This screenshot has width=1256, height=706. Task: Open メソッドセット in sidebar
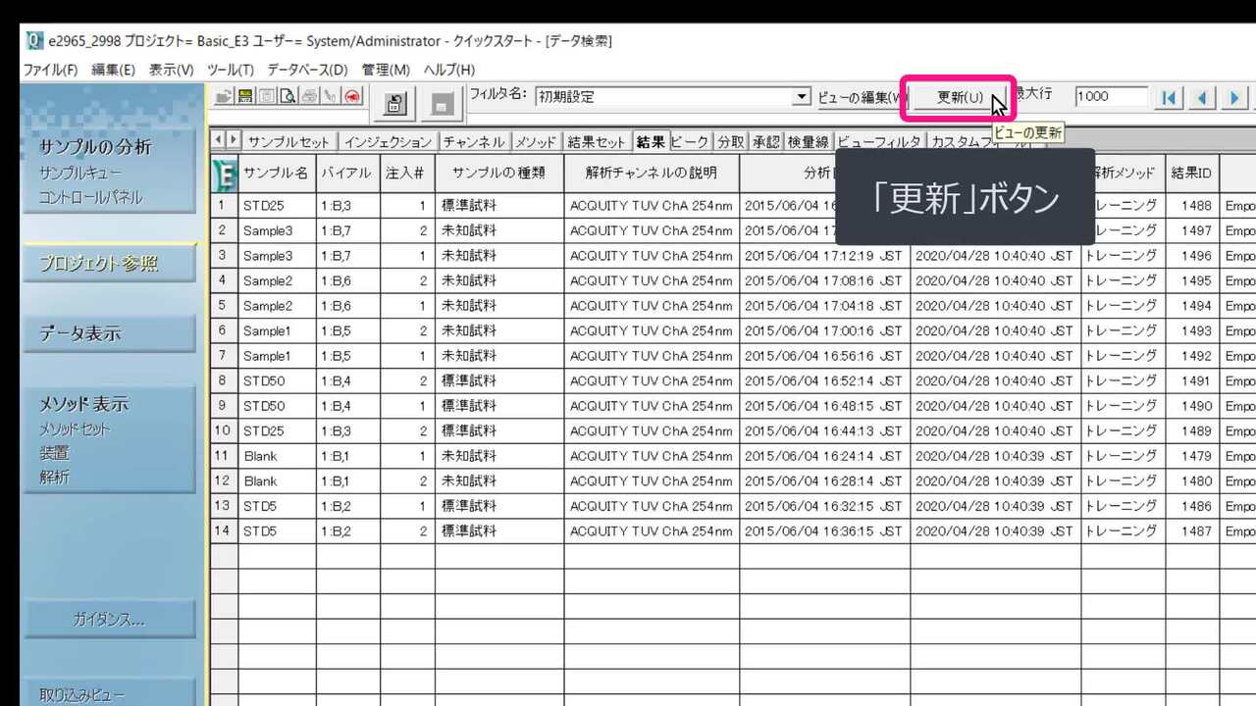click(75, 429)
